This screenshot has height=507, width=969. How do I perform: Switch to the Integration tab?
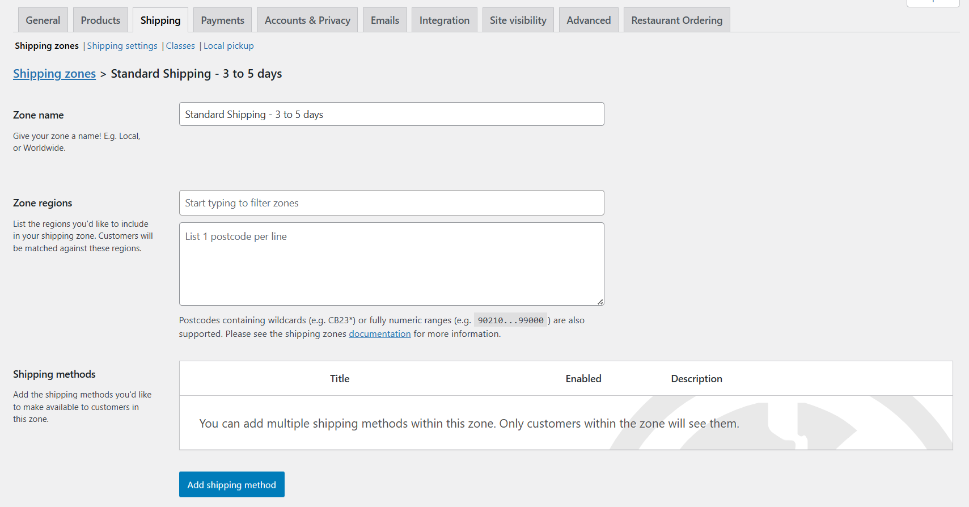pyautogui.click(x=445, y=20)
